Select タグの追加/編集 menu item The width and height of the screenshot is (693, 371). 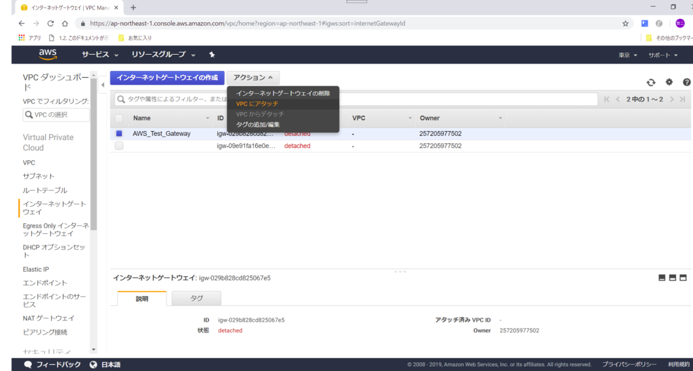coord(283,124)
